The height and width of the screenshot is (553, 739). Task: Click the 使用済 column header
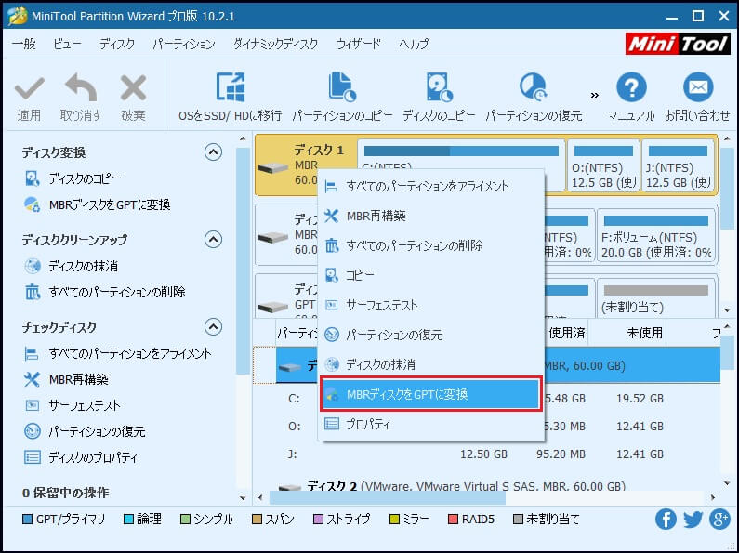coord(567,333)
